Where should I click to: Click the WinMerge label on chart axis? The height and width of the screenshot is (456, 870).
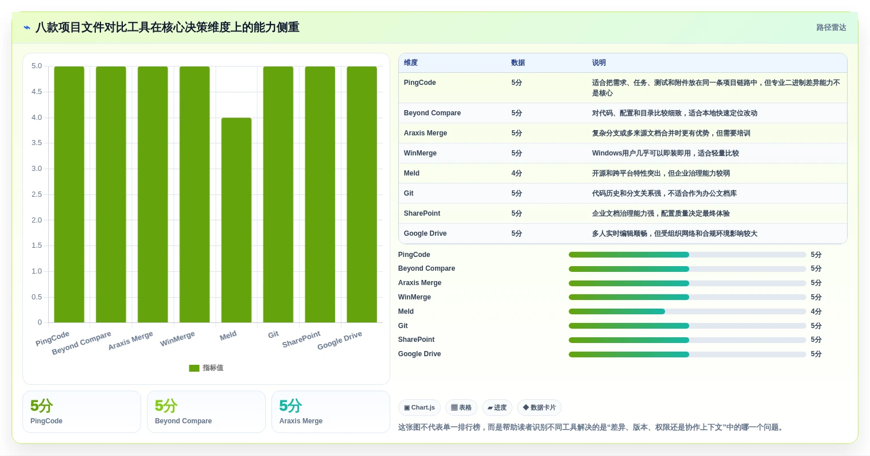[177, 339]
